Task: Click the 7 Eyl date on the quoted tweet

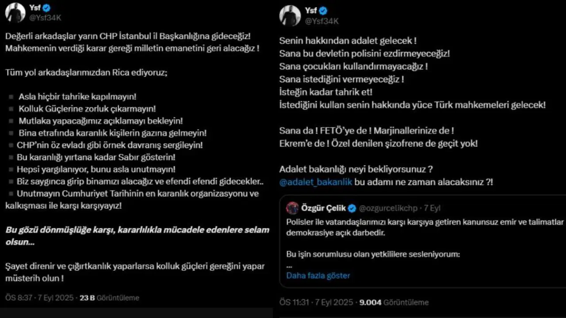Action: [432, 208]
